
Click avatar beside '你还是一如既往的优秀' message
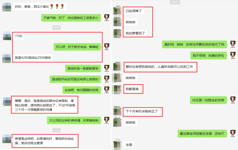click(233, 100)
